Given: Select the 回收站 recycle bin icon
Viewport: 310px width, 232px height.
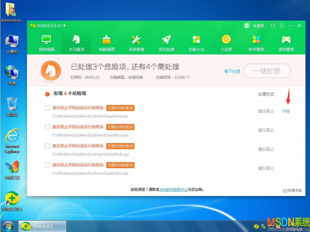Looking at the screenshot, I should coord(12,107).
